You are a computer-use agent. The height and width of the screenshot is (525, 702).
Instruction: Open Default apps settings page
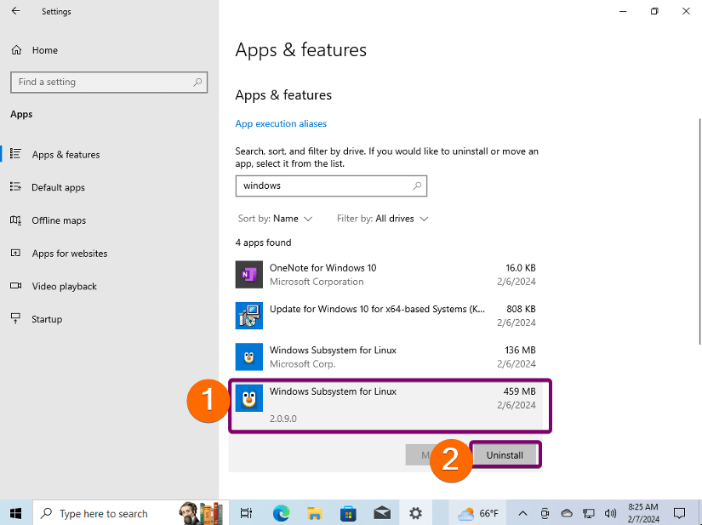pyautogui.click(x=58, y=187)
